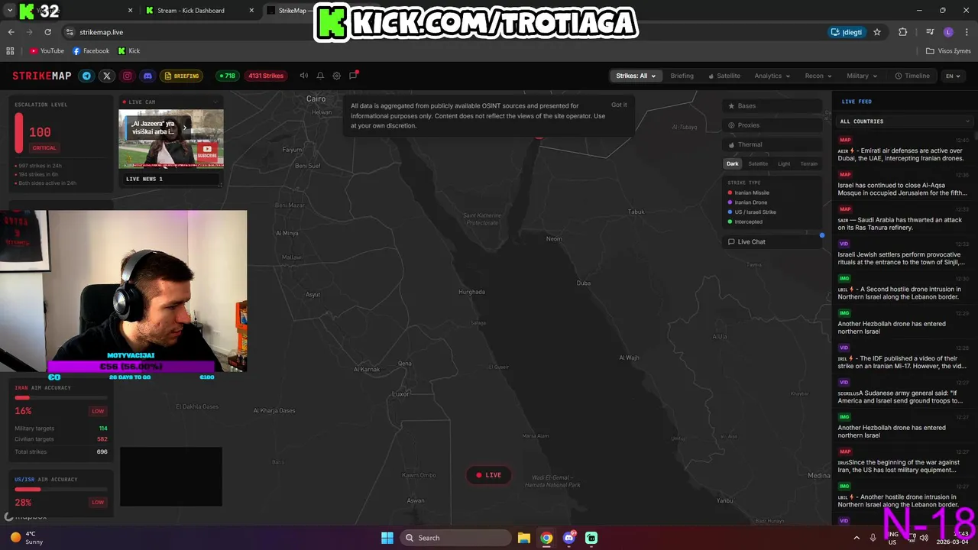The image size is (978, 550).
Task: Open the Visos žymės bookmarks folder
Action: [x=948, y=51]
